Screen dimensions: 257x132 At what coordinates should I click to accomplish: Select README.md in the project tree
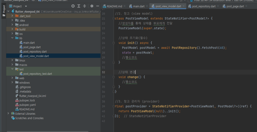point(27,109)
